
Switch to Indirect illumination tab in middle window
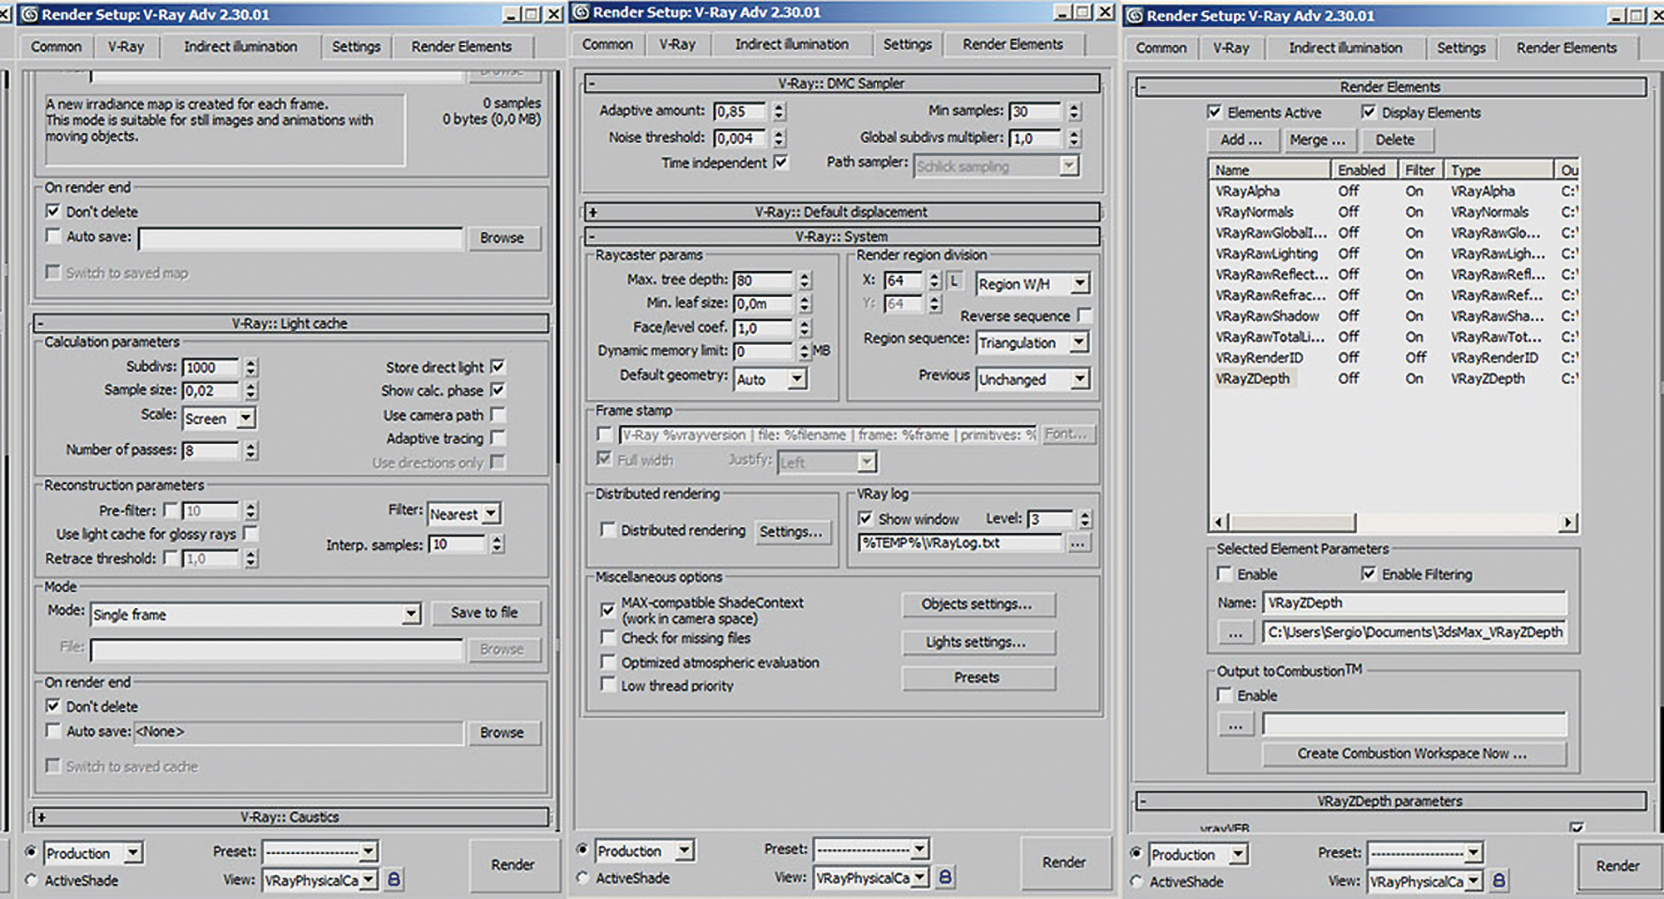pyautogui.click(x=791, y=44)
